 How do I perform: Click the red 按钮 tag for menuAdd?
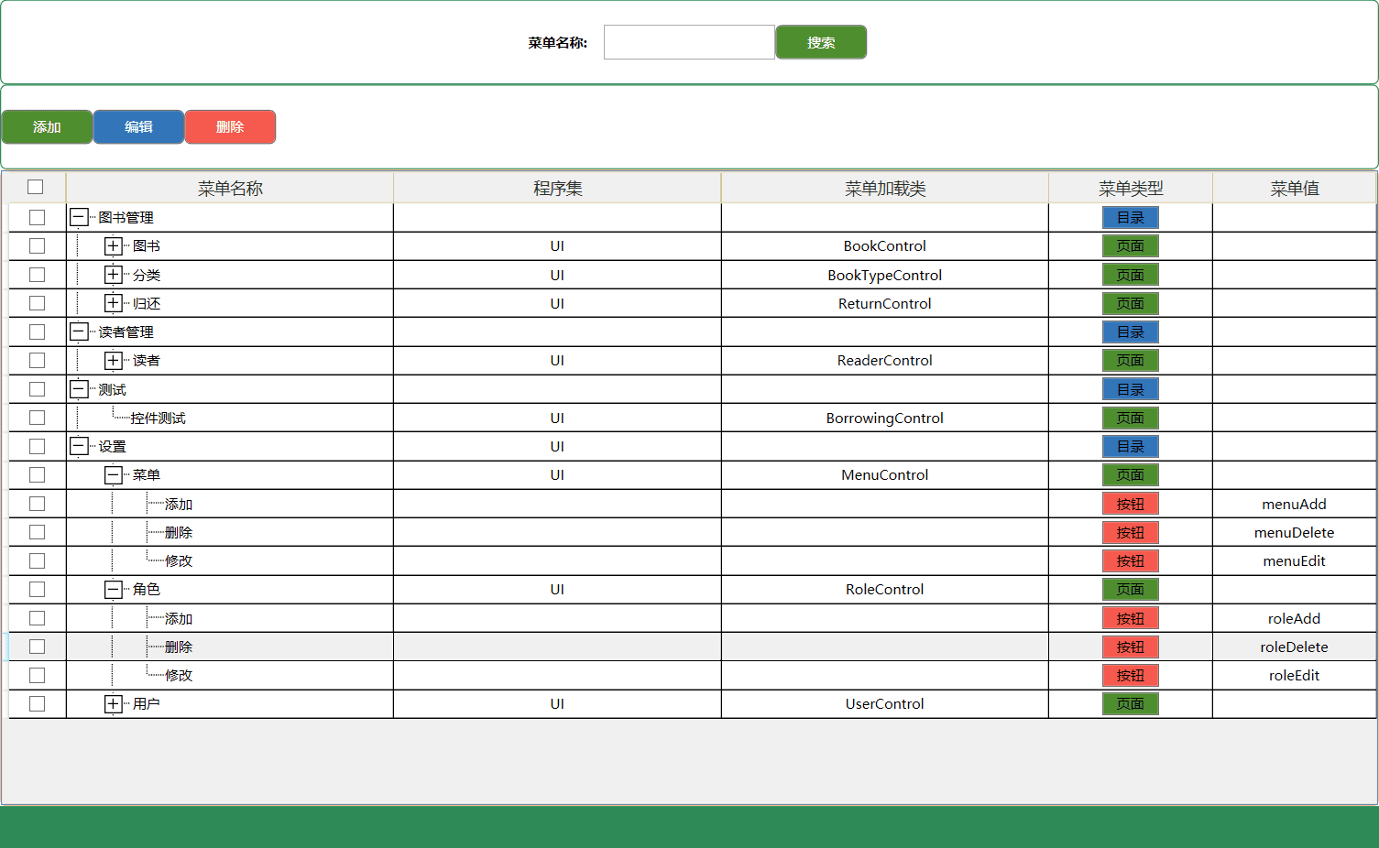click(1130, 504)
